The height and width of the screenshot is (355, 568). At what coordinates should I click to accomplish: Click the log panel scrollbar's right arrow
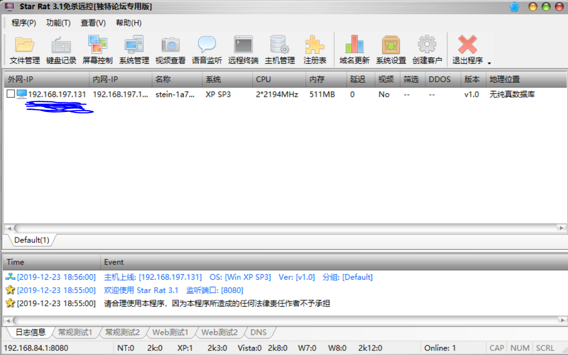click(x=562, y=320)
